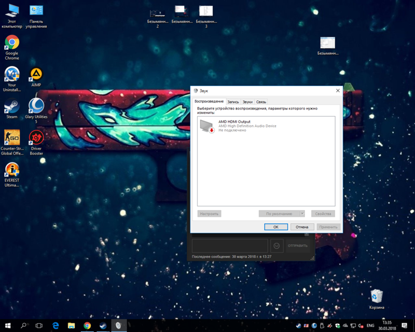Switch to the 'Звуки' tab
This screenshot has width=415, height=332.
(x=247, y=102)
